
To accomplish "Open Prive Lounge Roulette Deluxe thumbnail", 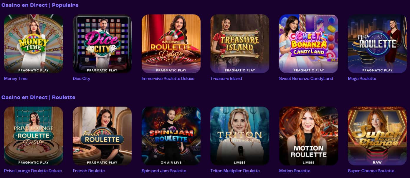I will (x=34, y=136).
